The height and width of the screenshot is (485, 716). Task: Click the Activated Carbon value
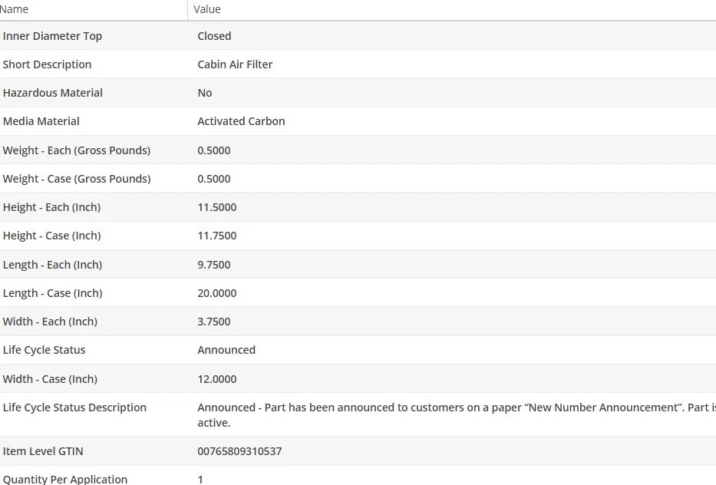[241, 121]
